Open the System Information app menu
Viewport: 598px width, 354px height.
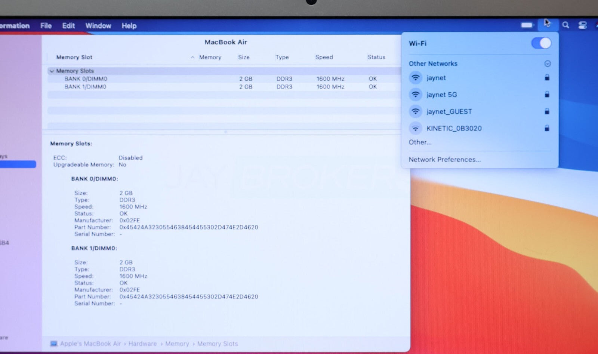(15, 26)
